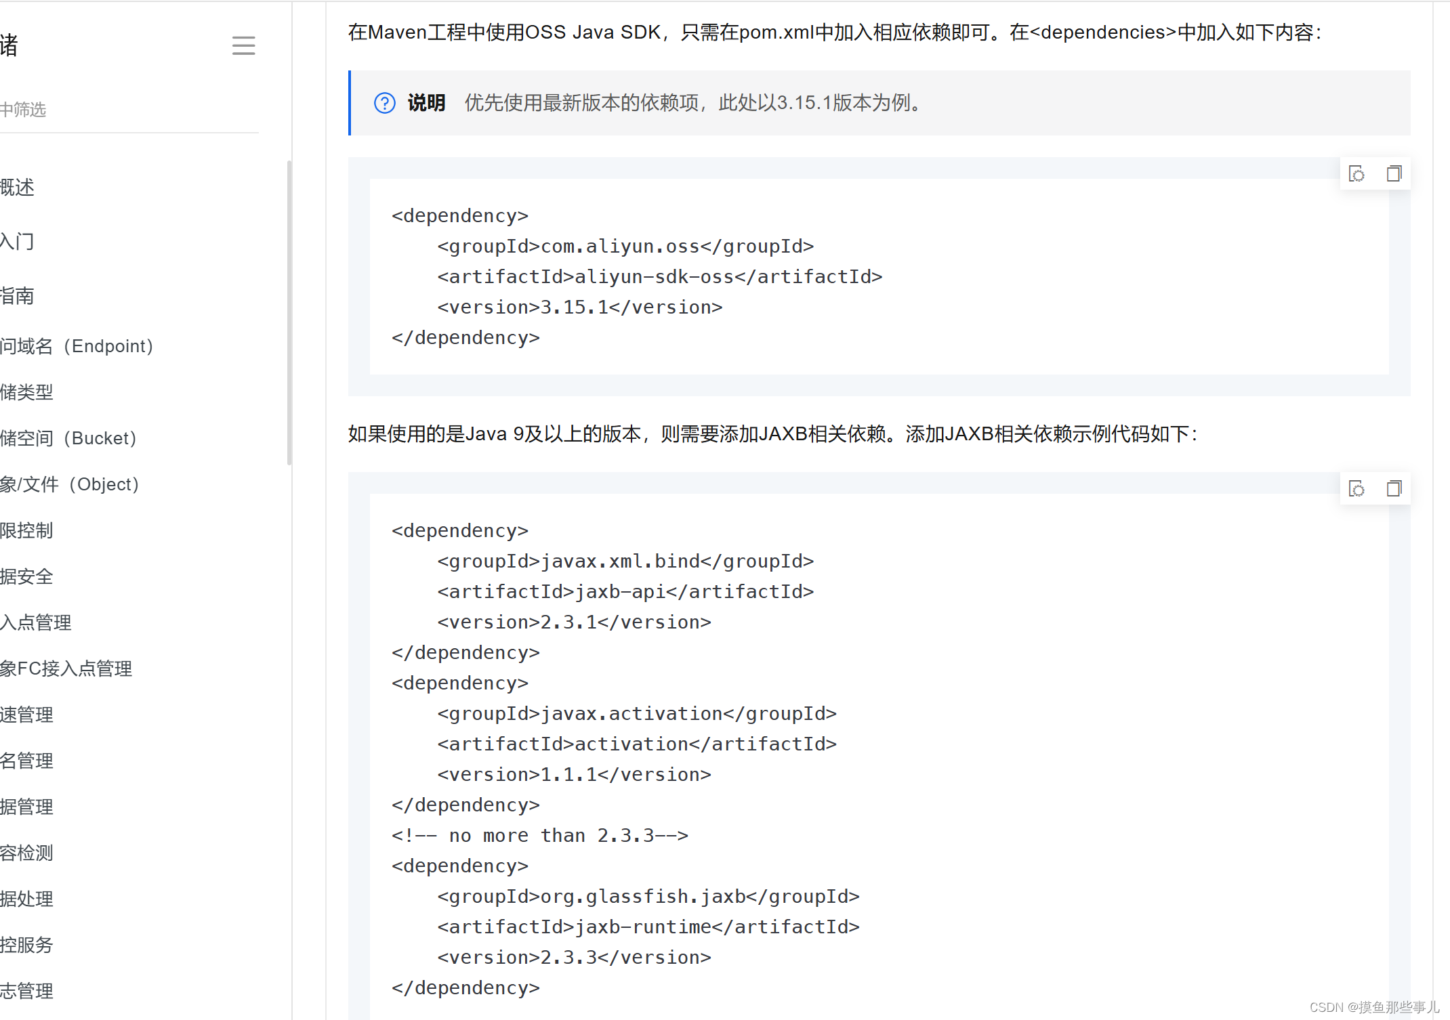Open the 据处理 sidebar item
This screenshot has height=1020, width=1450.
tap(26, 899)
